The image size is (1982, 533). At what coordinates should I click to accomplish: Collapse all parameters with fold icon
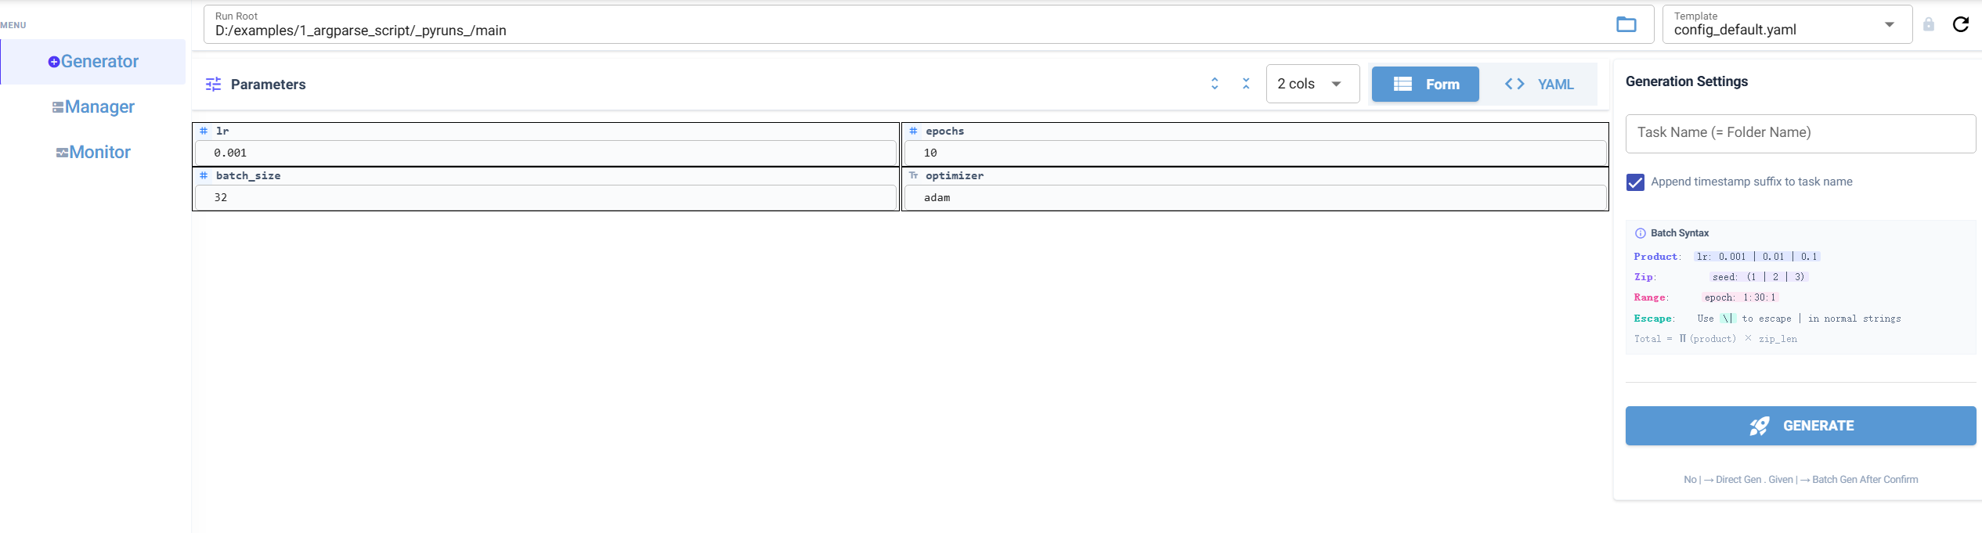(1246, 84)
